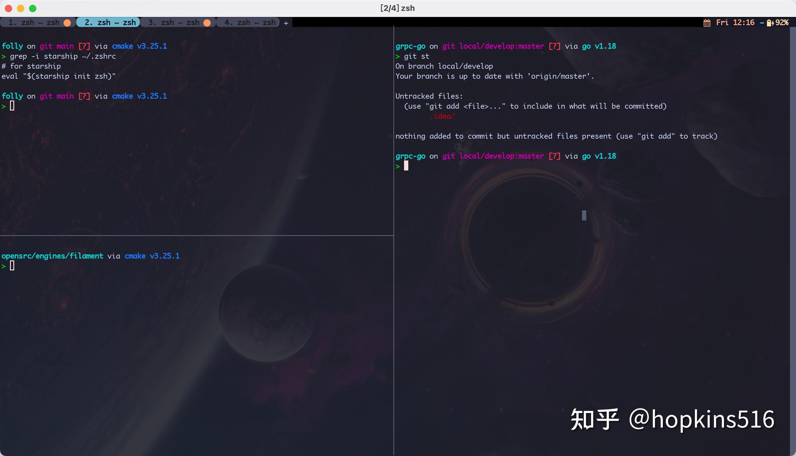Screen dimensions: 796x456
Task: Focus the opensrc/engines/filament pane prompt
Action: coord(12,265)
